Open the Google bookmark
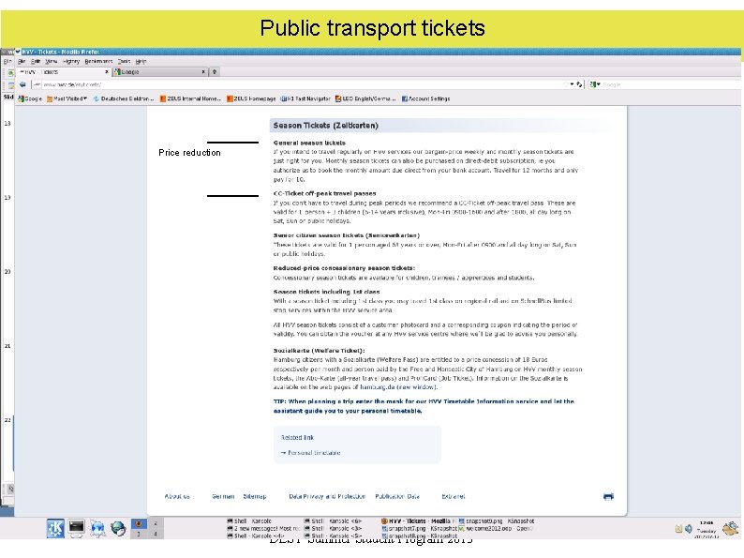Image resolution: width=744 pixels, height=558 pixels. pyautogui.click(x=30, y=98)
